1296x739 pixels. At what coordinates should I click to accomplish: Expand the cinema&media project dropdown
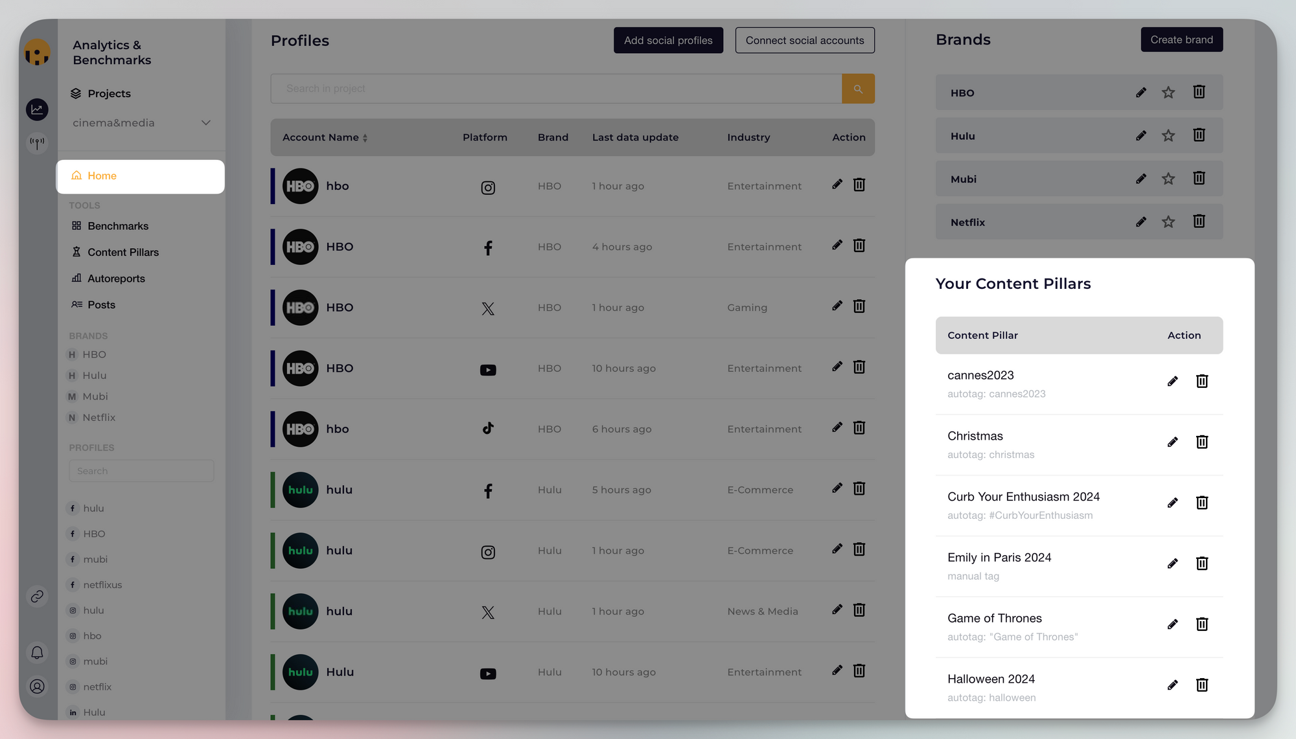tap(141, 123)
